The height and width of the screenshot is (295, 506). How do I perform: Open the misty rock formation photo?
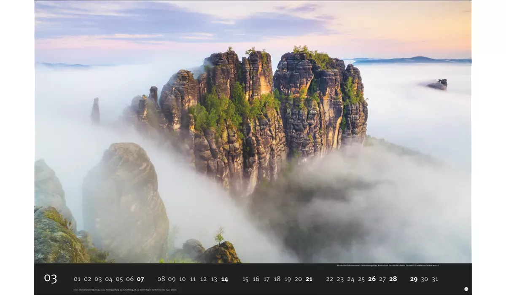tap(253, 131)
